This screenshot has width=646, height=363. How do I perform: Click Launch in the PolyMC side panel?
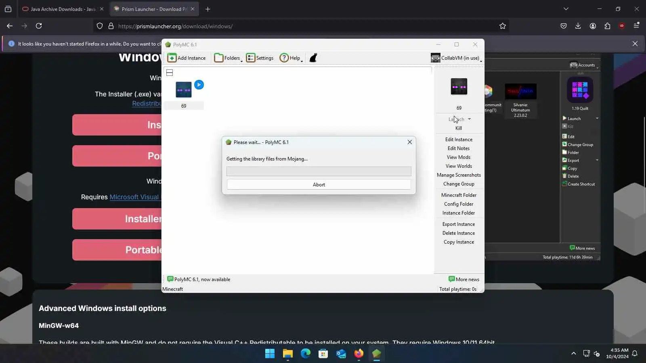click(x=456, y=119)
